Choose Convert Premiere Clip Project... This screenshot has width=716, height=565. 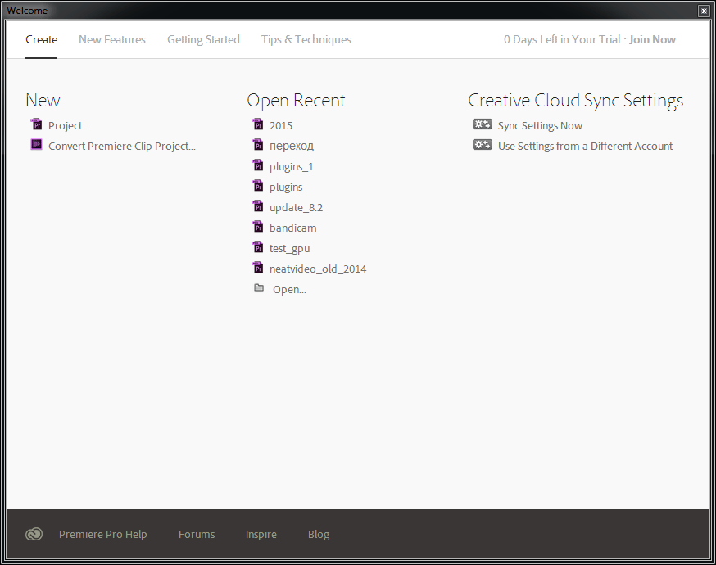point(122,146)
